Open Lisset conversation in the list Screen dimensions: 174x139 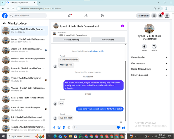click(24, 109)
